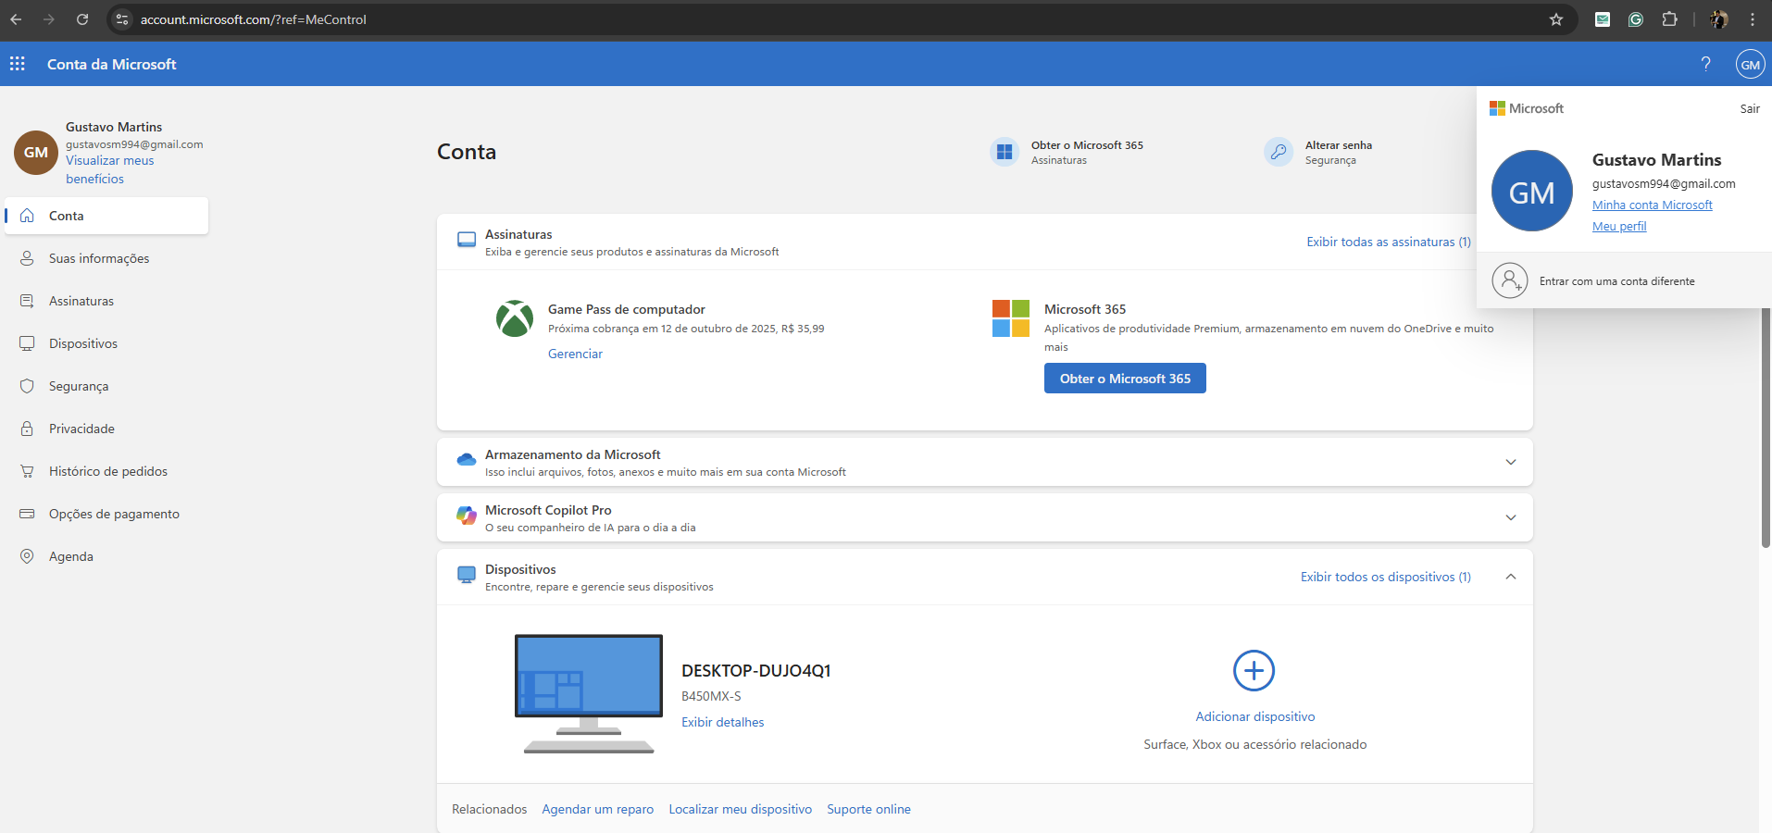Screen dimensions: 1772x833
Task: Open the browser extensions puzzle icon
Action: tap(1669, 19)
